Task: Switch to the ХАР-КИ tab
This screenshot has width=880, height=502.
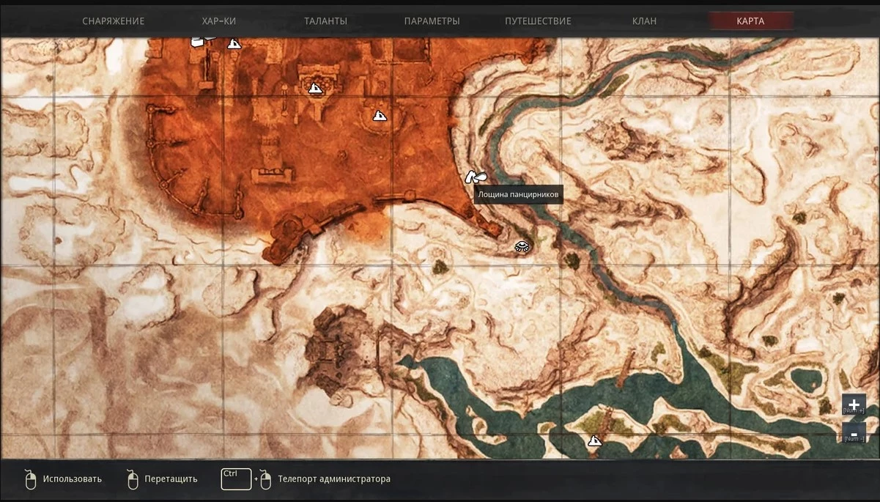Action: click(218, 21)
